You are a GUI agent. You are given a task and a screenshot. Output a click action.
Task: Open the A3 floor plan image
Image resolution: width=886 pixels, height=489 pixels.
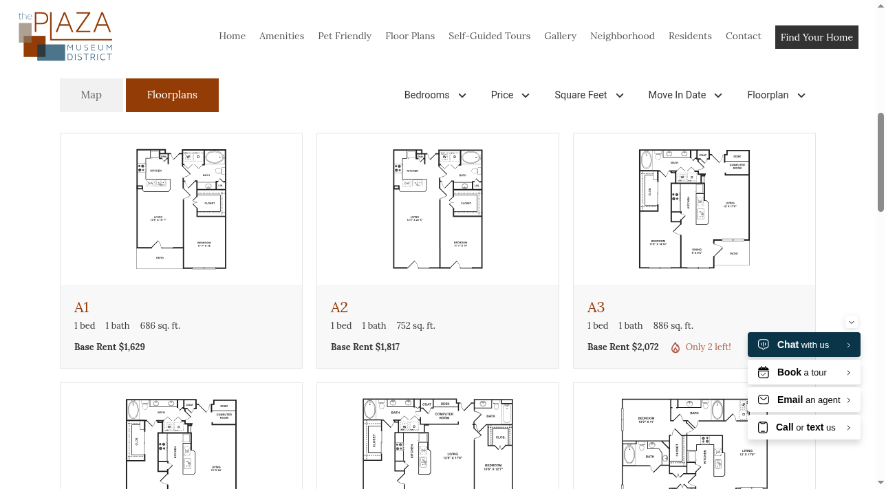(694, 209)
